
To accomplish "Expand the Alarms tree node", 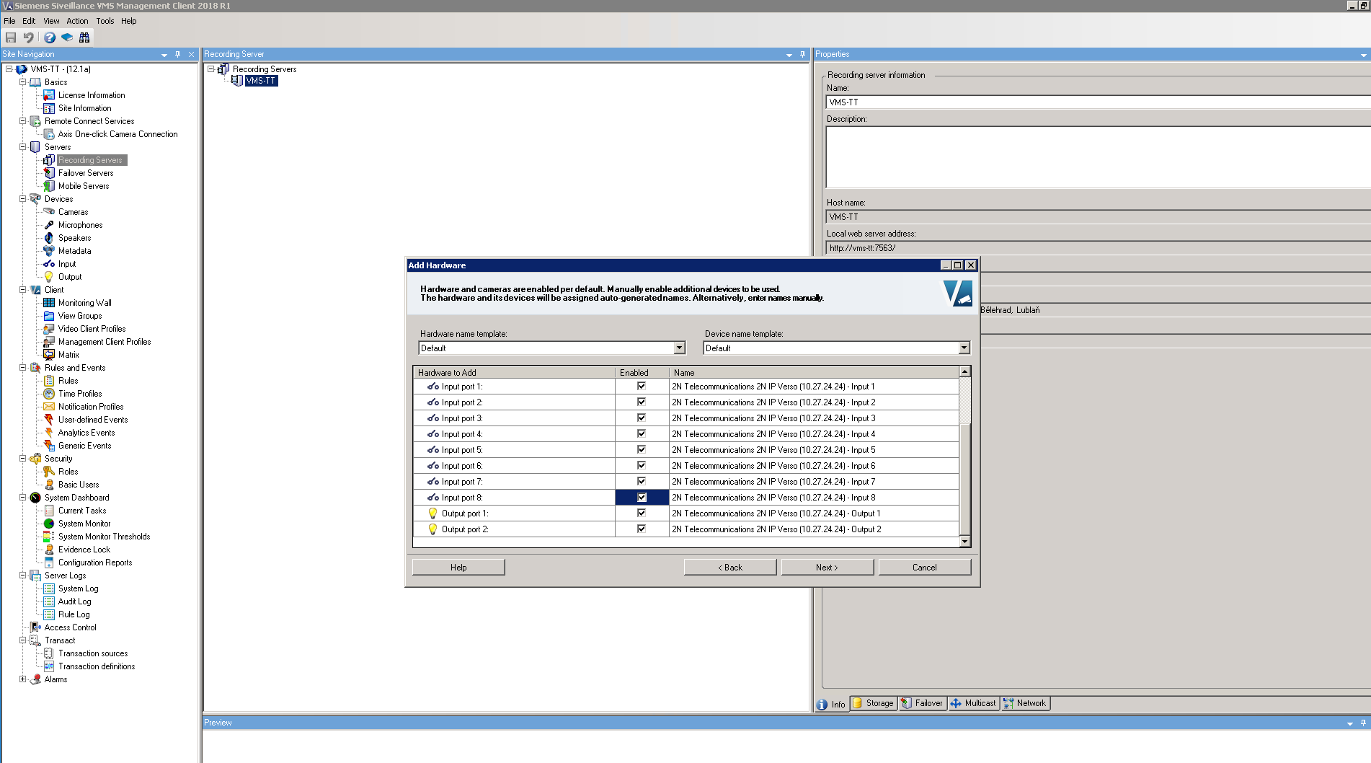I will click(x=22, y=679).
